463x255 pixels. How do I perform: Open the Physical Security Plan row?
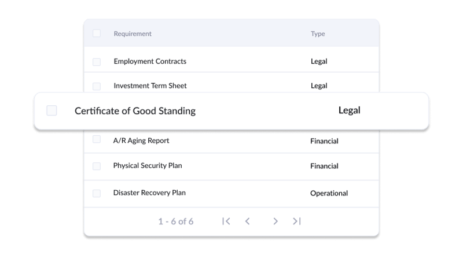tap(148, 165)
